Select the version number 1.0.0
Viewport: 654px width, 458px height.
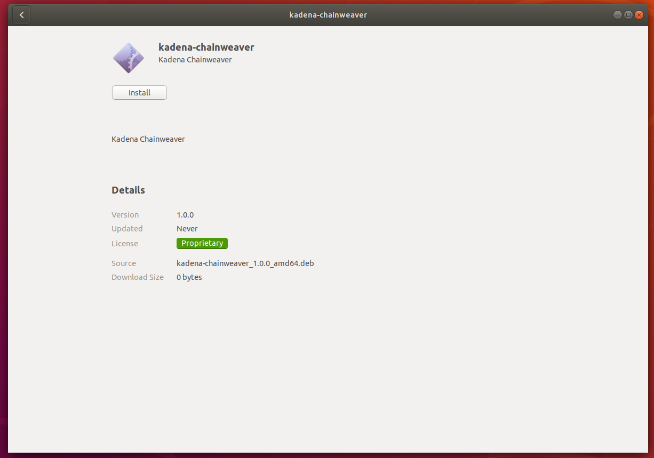[185, 215]
